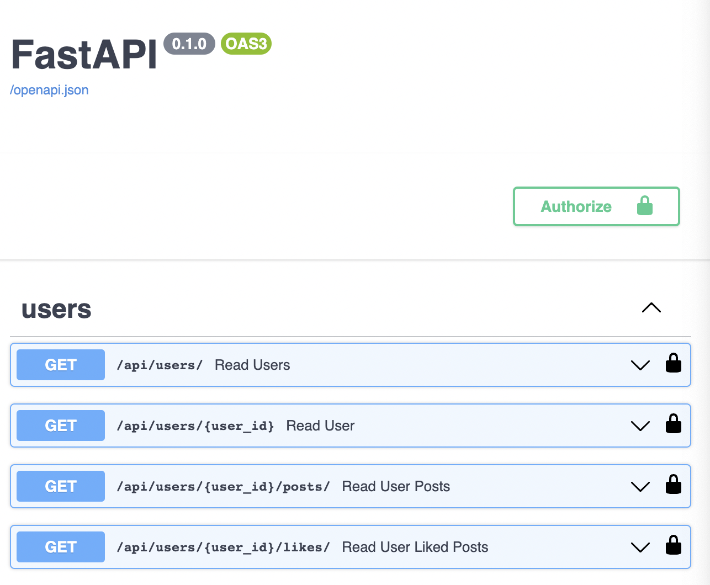Click GET badge for /api/users/{user_id}

(61, 426)
